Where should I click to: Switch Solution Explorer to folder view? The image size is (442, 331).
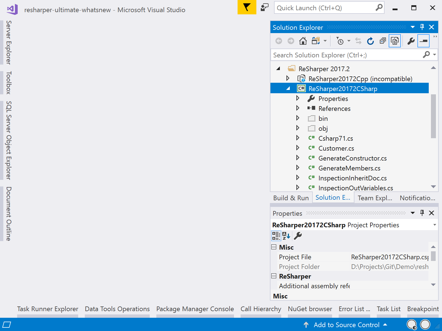click(316, 41)
